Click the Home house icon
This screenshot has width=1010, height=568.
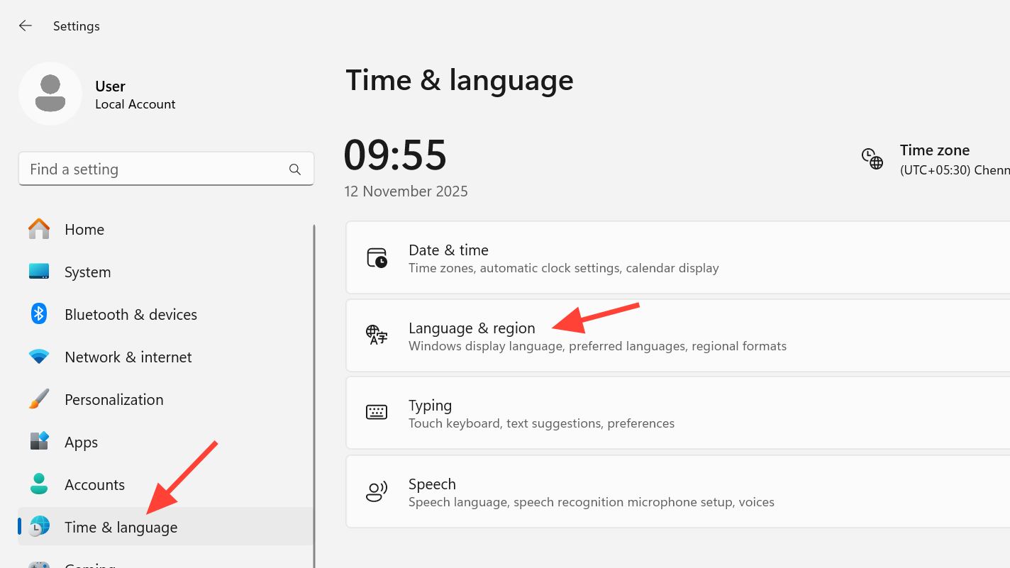[x=39, y=229]
